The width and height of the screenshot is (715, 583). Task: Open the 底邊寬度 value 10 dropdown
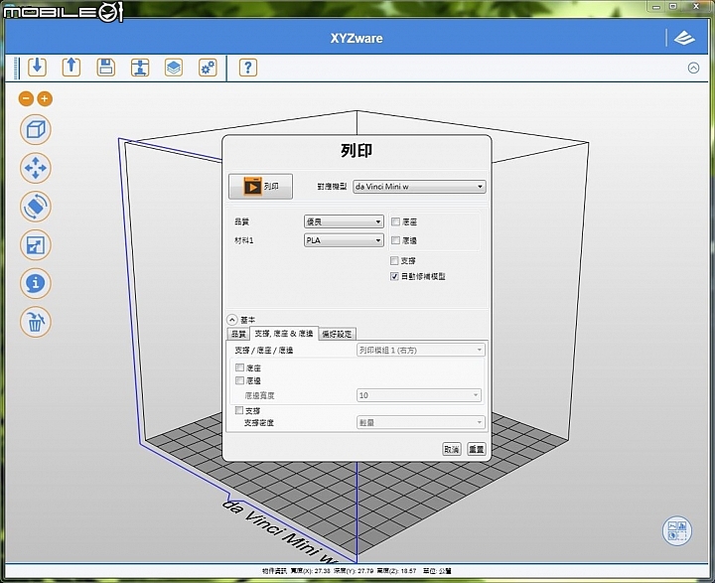tap(419, 395)
